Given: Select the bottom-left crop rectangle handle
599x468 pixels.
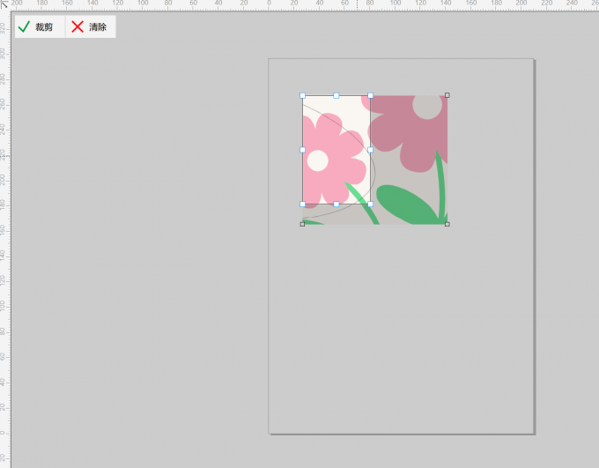Looking at the screenshot, I should tap(302, 204).
